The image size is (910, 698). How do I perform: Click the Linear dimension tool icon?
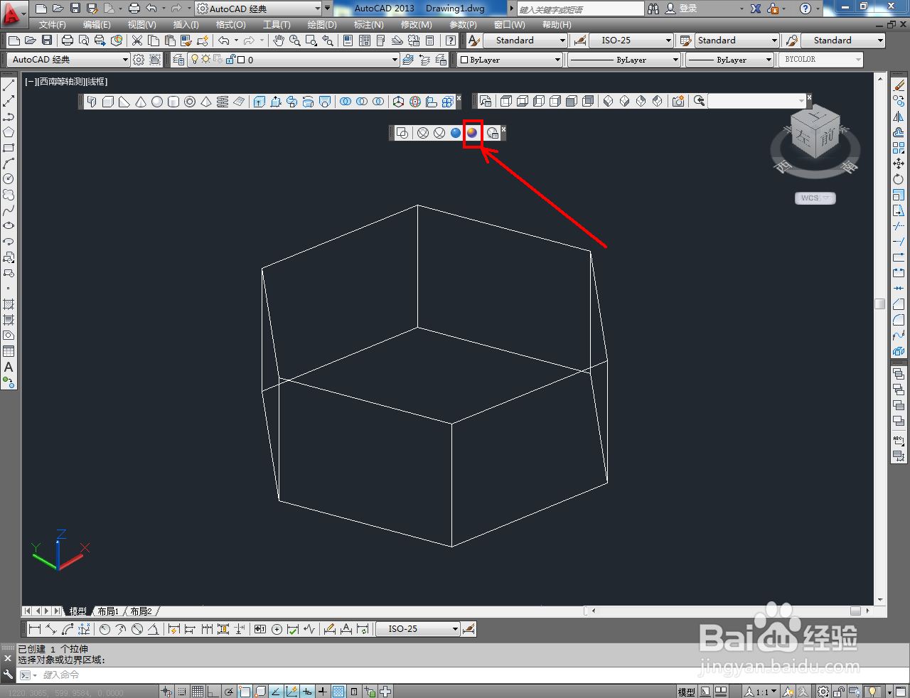(x=34, y=629)
